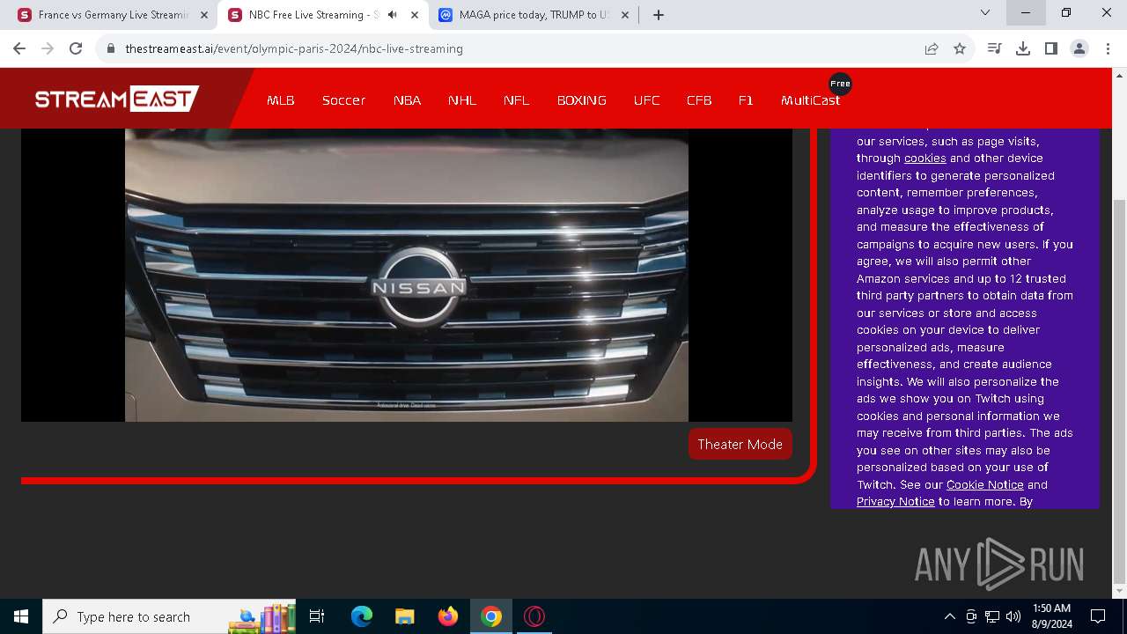The height and width of the screenshot is (634, 1127).
Task: Open File Explorer from the taskbar
Action: point(404,616)
